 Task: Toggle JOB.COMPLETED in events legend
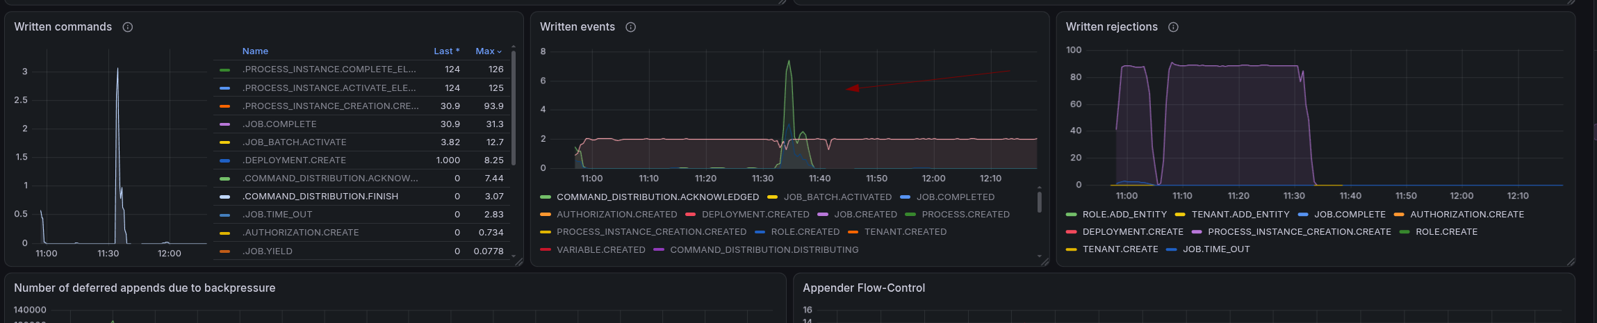point(956,197)
